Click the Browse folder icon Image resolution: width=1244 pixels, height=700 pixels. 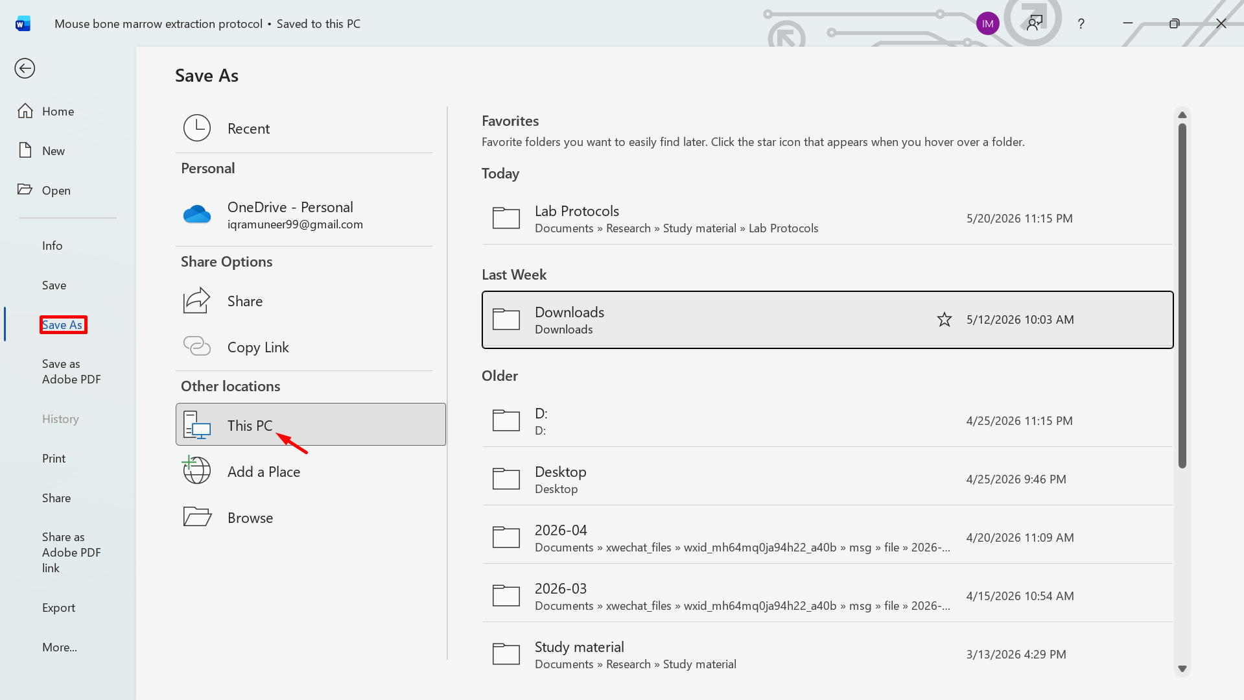coord(197,516)
